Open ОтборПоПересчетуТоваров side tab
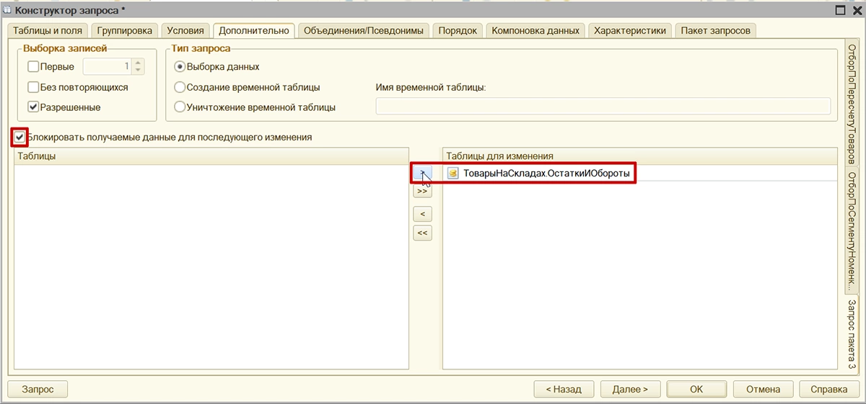Viewport: 866px width, 404px height. point(852,104)
